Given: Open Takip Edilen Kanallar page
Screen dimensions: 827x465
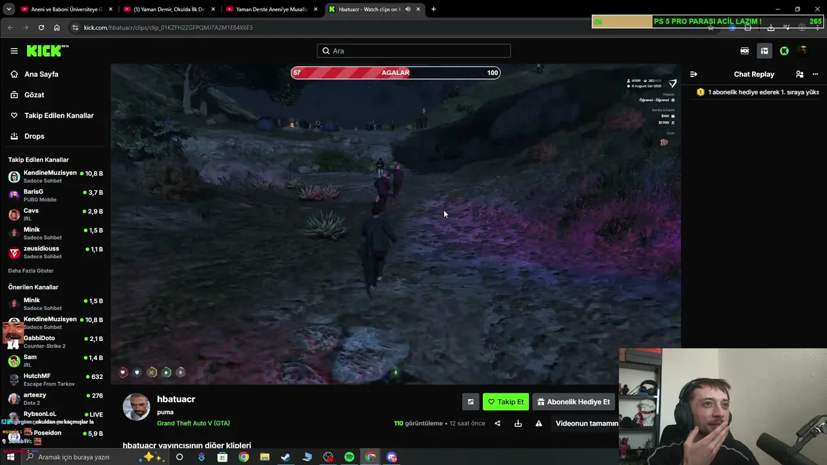Looking at the screenshot, I should click(x=59, y=116).
